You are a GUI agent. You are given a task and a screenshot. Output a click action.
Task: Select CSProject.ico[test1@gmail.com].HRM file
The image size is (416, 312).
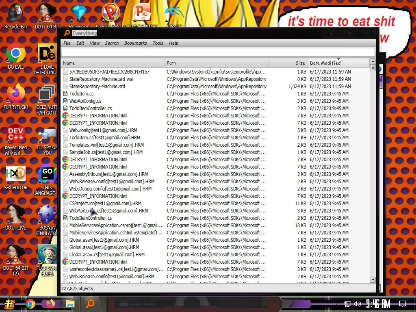coord(215,203)
